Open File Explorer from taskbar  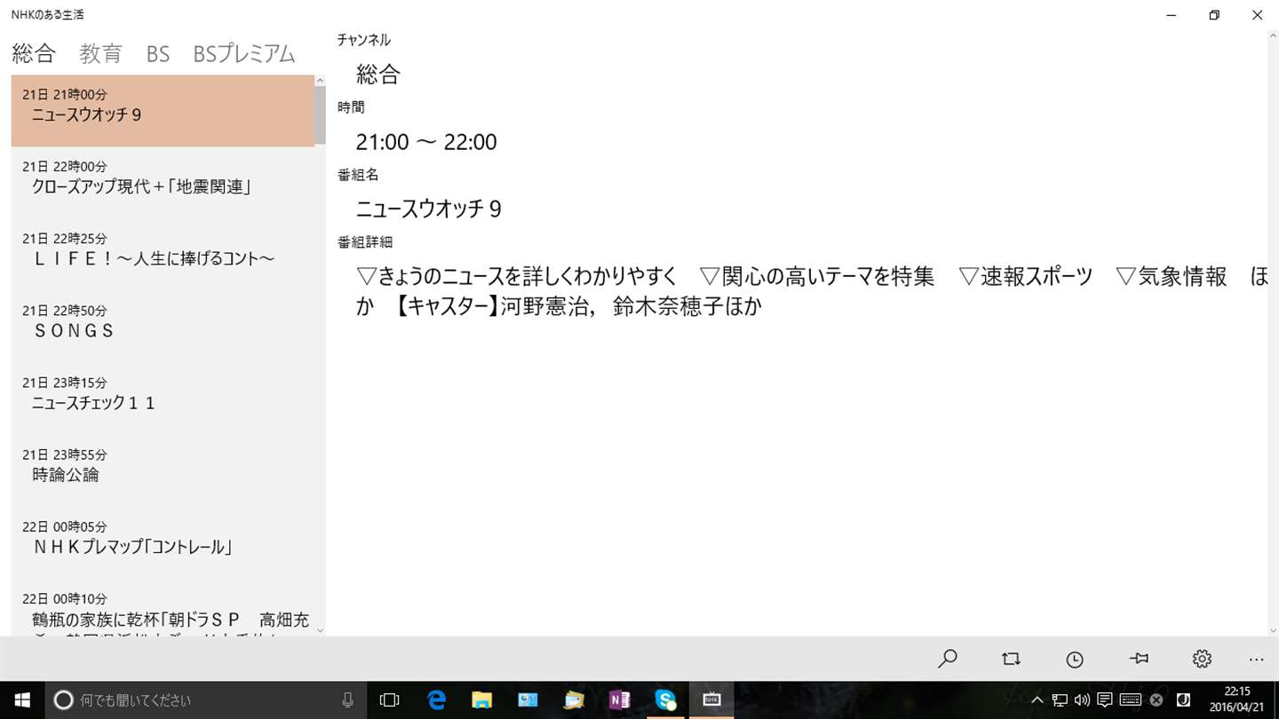click(482, 700)
